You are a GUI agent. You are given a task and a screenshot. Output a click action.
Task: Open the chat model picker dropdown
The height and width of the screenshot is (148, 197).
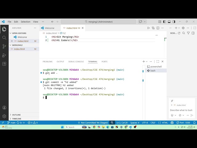click(x=181, y=115)
